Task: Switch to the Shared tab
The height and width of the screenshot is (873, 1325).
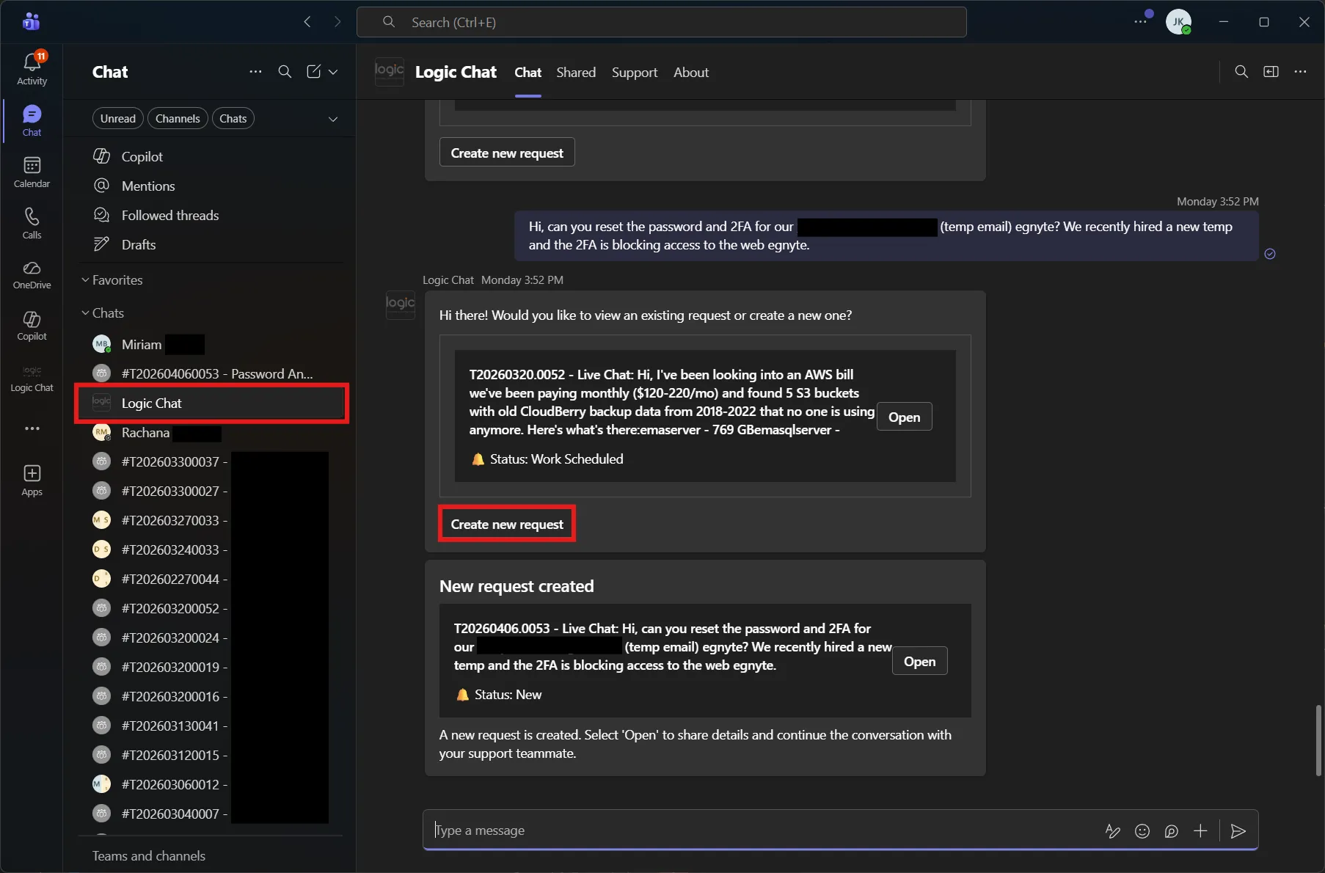Action: coord(576,72)
